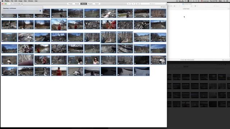230x129 pixels.
Task: Open the Image menu
Action: click(20, 1)
